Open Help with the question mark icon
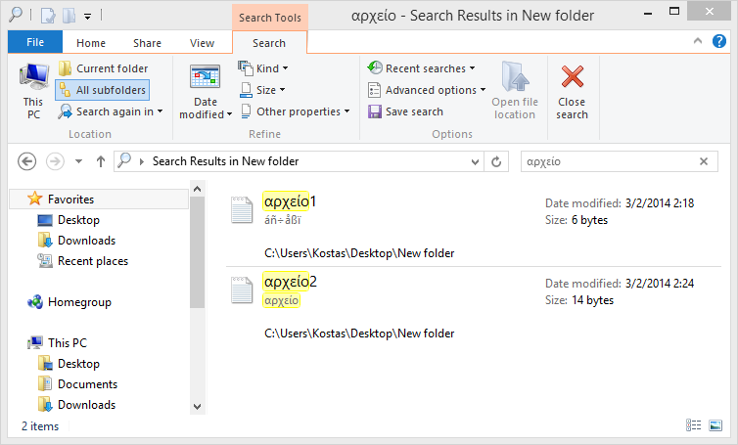The image size is (738, 445). coord(719,41)
